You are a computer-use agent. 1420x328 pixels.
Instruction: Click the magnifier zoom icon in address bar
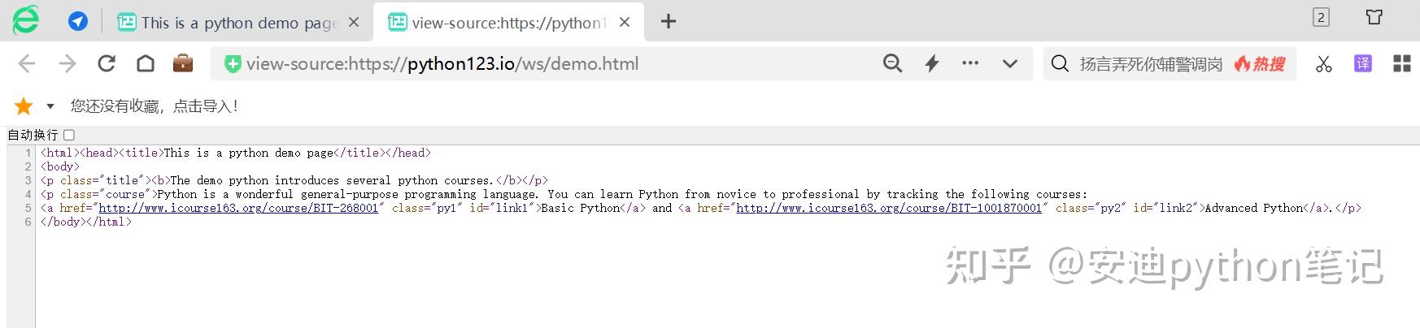tap(892, 63)
